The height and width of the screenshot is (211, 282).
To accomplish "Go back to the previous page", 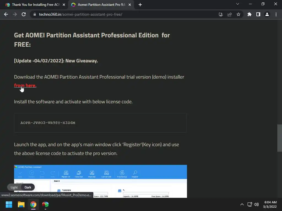I will point(6,14).
